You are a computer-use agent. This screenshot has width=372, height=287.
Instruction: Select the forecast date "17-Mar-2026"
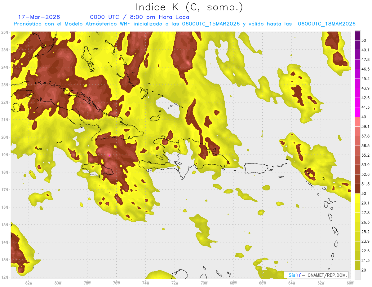pos(39,17)
